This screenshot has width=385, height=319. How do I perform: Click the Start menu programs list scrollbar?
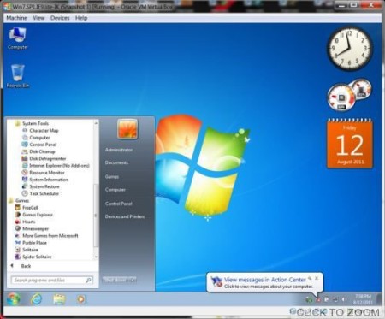coord(96,190)
